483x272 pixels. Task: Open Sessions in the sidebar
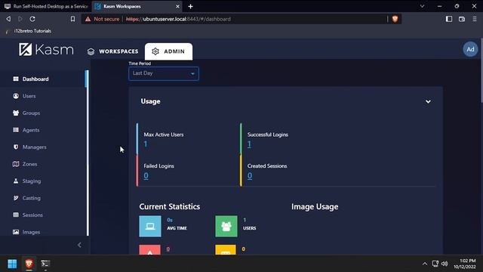click(x=43, y=215)
